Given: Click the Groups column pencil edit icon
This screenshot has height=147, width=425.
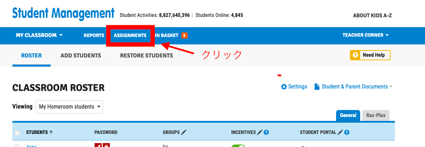Looking at the screenshot, I should tap(183, 133).
